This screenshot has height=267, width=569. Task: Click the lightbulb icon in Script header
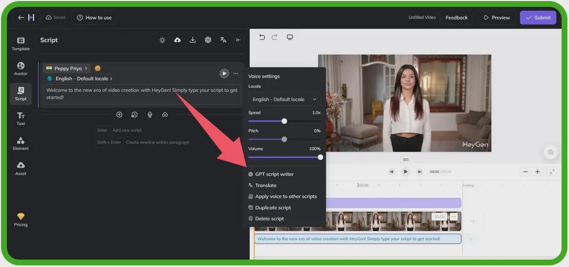pos(163,40)
